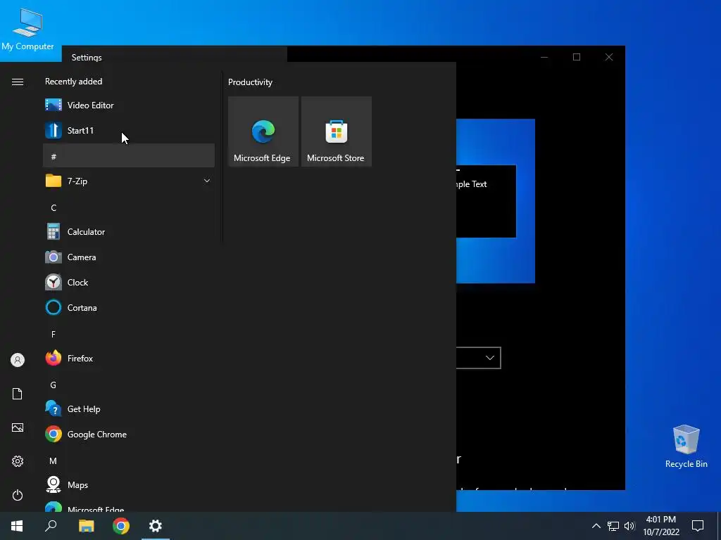Launch Cortana from the list

pos(129,308)
